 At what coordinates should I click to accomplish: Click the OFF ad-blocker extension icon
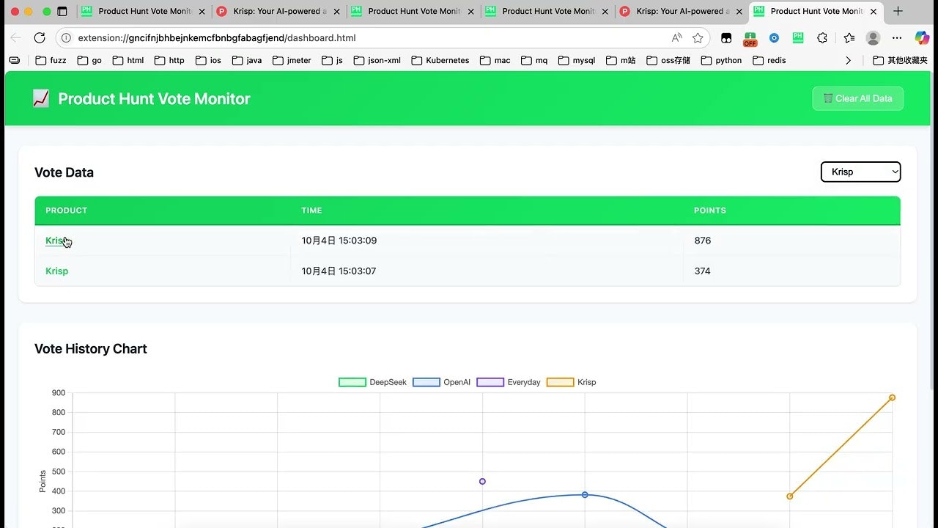(x=750, y=37)
